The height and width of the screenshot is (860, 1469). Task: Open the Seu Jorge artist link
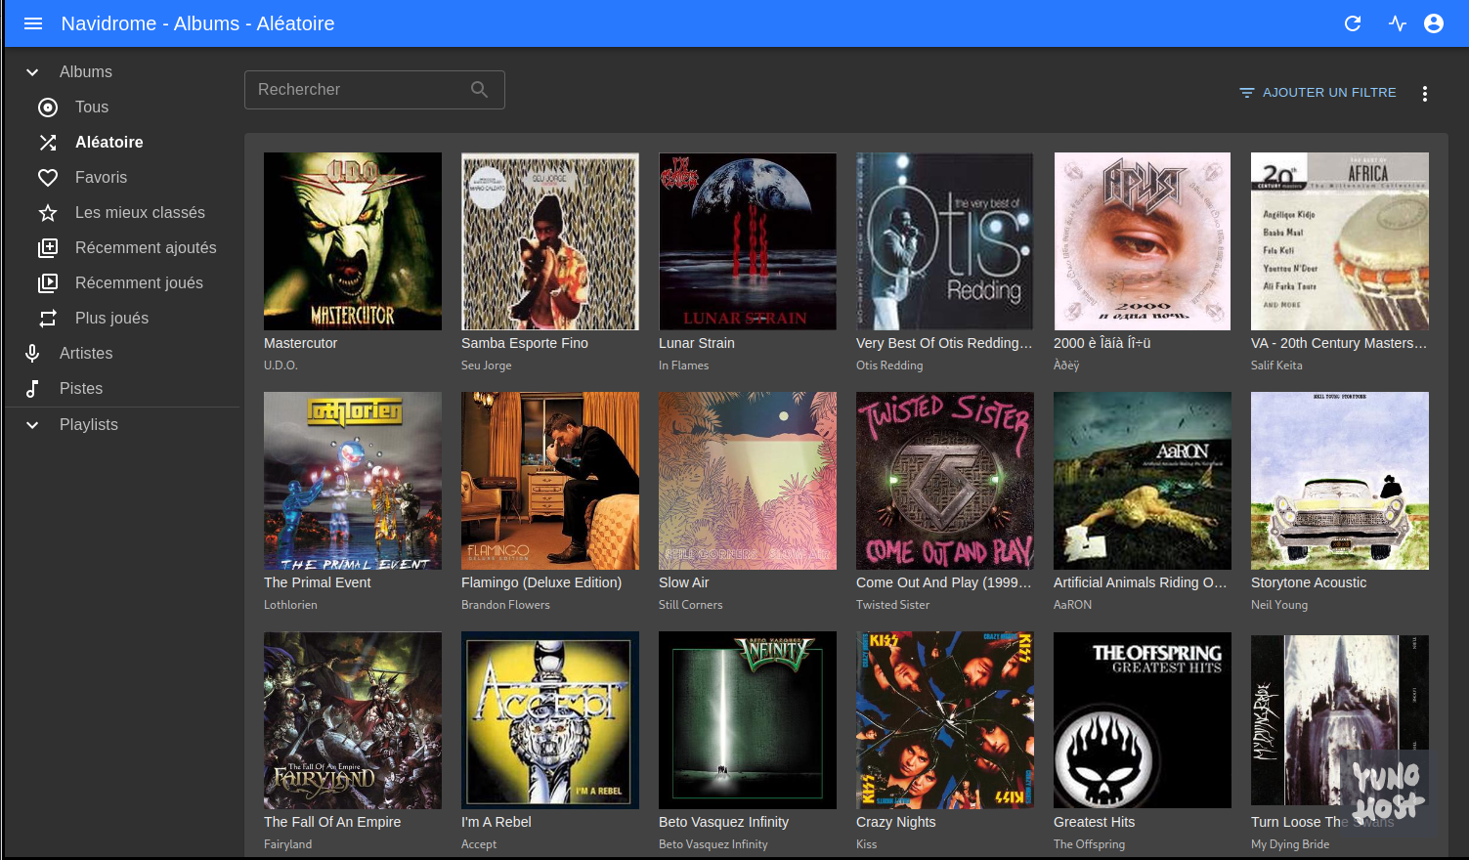[487, 365]
